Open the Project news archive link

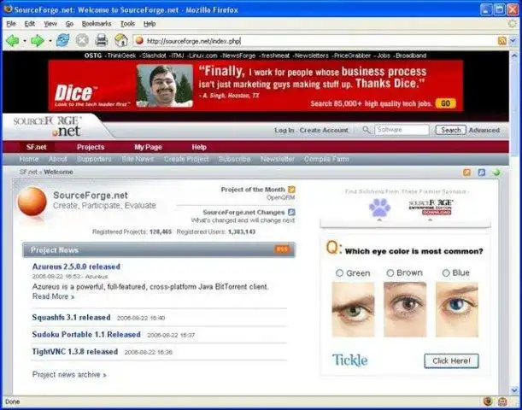[x=69, y=374]
